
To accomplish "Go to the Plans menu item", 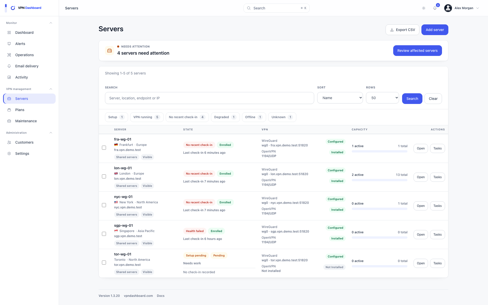I will point(29,110).
